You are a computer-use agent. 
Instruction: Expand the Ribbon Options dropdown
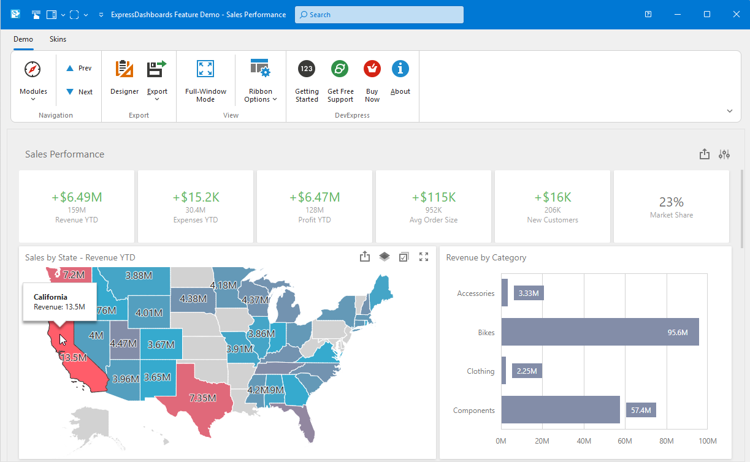point(260,78)
